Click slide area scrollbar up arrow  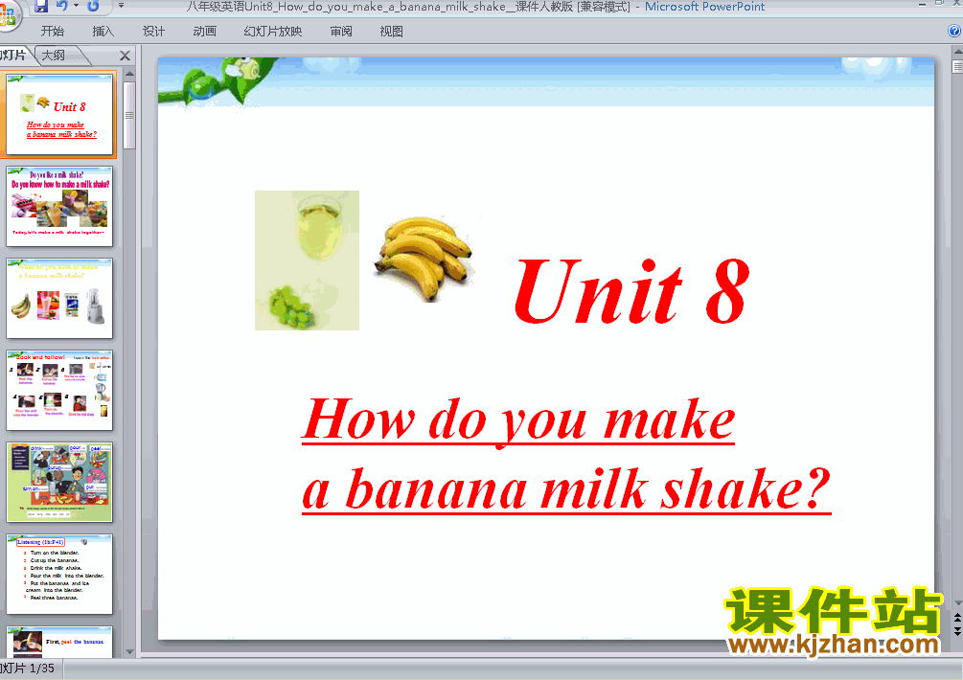pyautogui.click(x=957, y=53)
